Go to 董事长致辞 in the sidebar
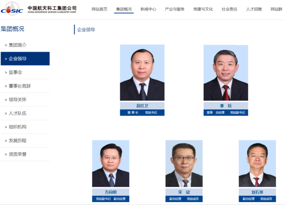This screenshot has width=285, height=205. coord(19,86)
